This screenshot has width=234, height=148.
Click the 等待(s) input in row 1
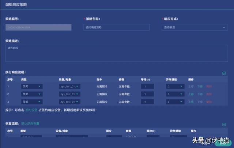147,86
